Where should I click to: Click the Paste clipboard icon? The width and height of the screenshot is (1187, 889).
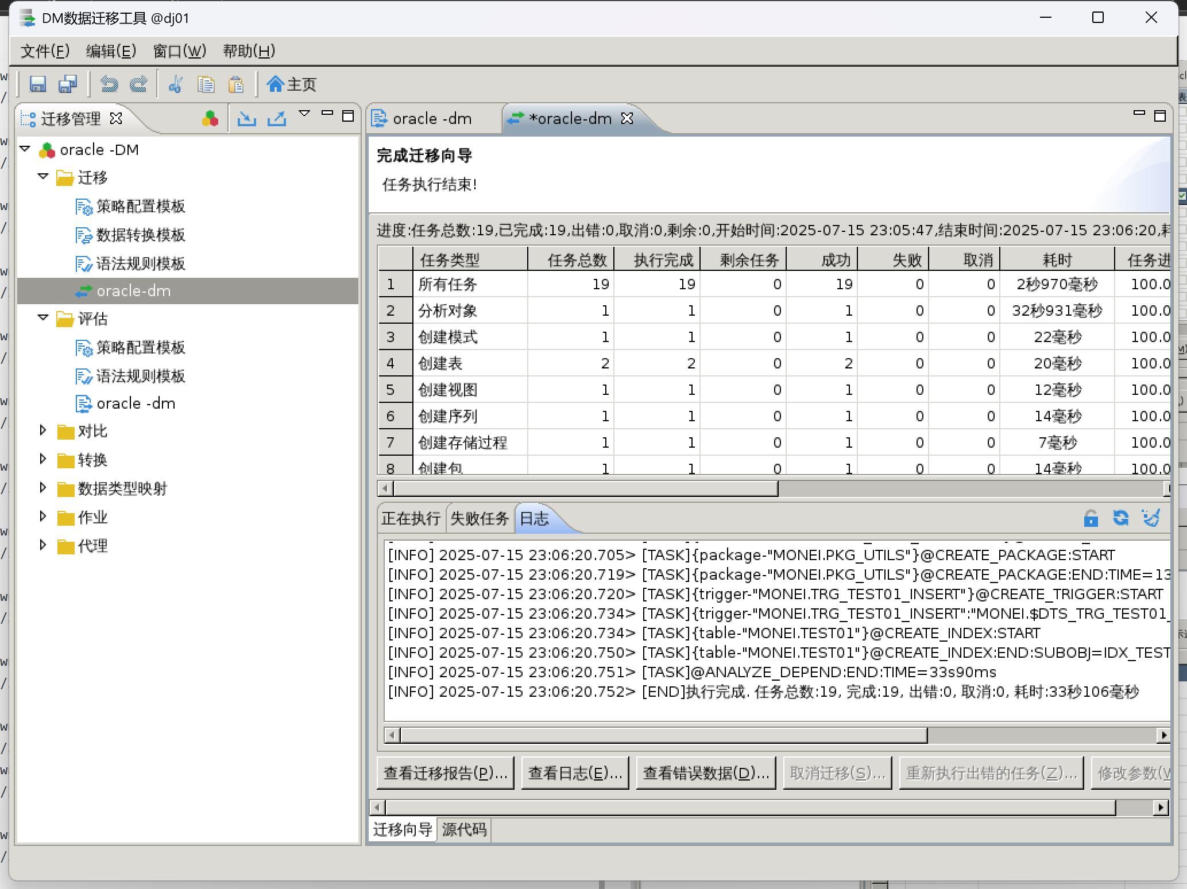click(x=236, y=84)
